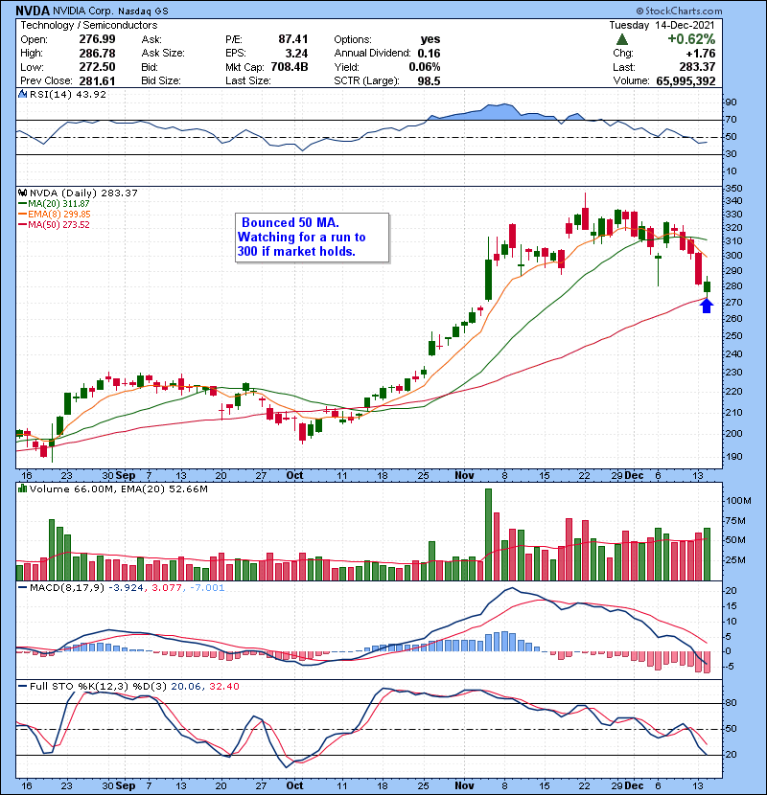The width and height of the screenshot is (767, 795).
Task: Click the 'MA(20) 311.87' legend entry
Action: pyautogui.click(x=58, y=204)
